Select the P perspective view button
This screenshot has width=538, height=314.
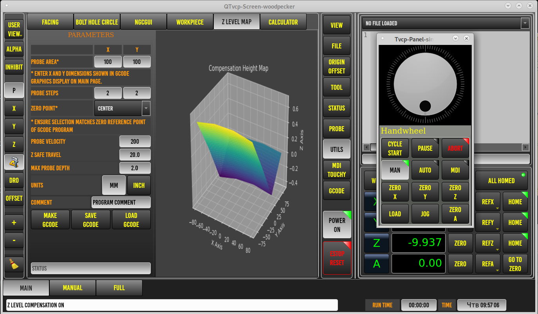tap(14, 90)
